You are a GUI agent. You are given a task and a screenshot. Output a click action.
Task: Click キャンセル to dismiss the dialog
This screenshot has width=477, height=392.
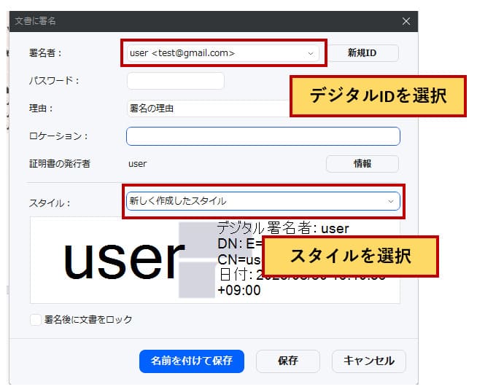pos(368,361)
